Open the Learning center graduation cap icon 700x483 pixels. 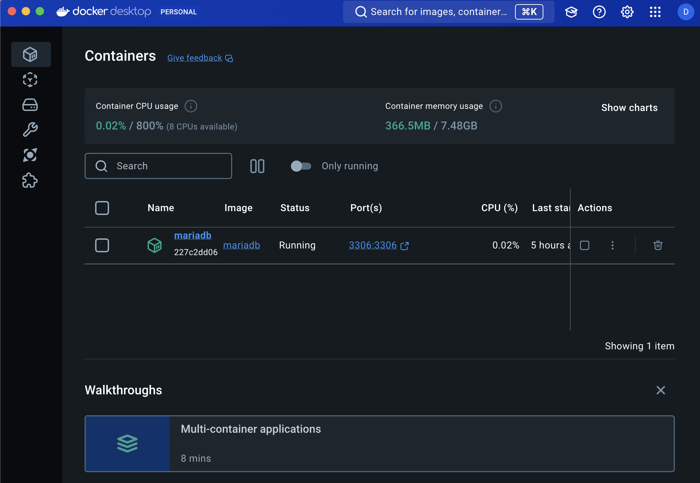571,12
